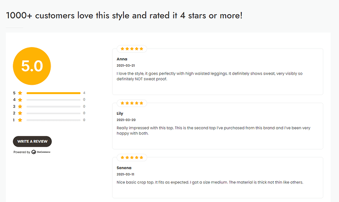339x202 pixels.
Task: Select the reviewer name Anna
Action: 122,59
